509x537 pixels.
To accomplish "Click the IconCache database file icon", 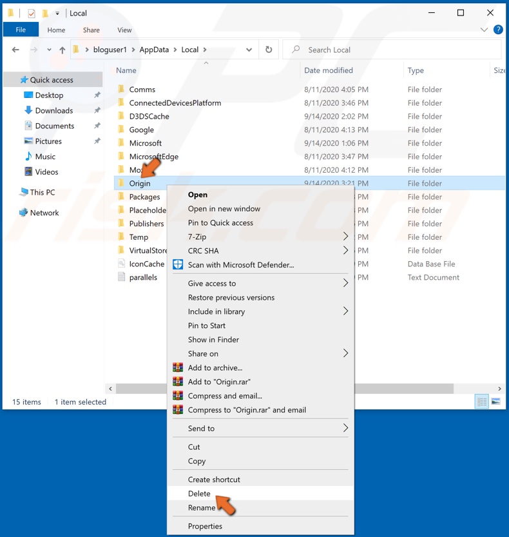I will (x=121, y=264).
